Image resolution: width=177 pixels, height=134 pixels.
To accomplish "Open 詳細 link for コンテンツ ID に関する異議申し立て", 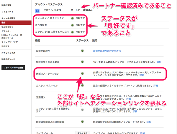I will click(135, 111).
